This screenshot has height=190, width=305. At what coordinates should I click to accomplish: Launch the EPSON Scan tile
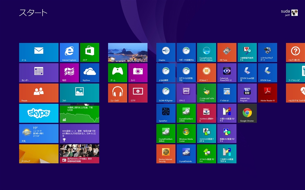[267, 73]
